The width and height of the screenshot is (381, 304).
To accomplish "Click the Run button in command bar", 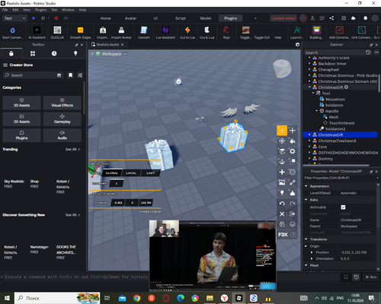I will click(371, 277).
